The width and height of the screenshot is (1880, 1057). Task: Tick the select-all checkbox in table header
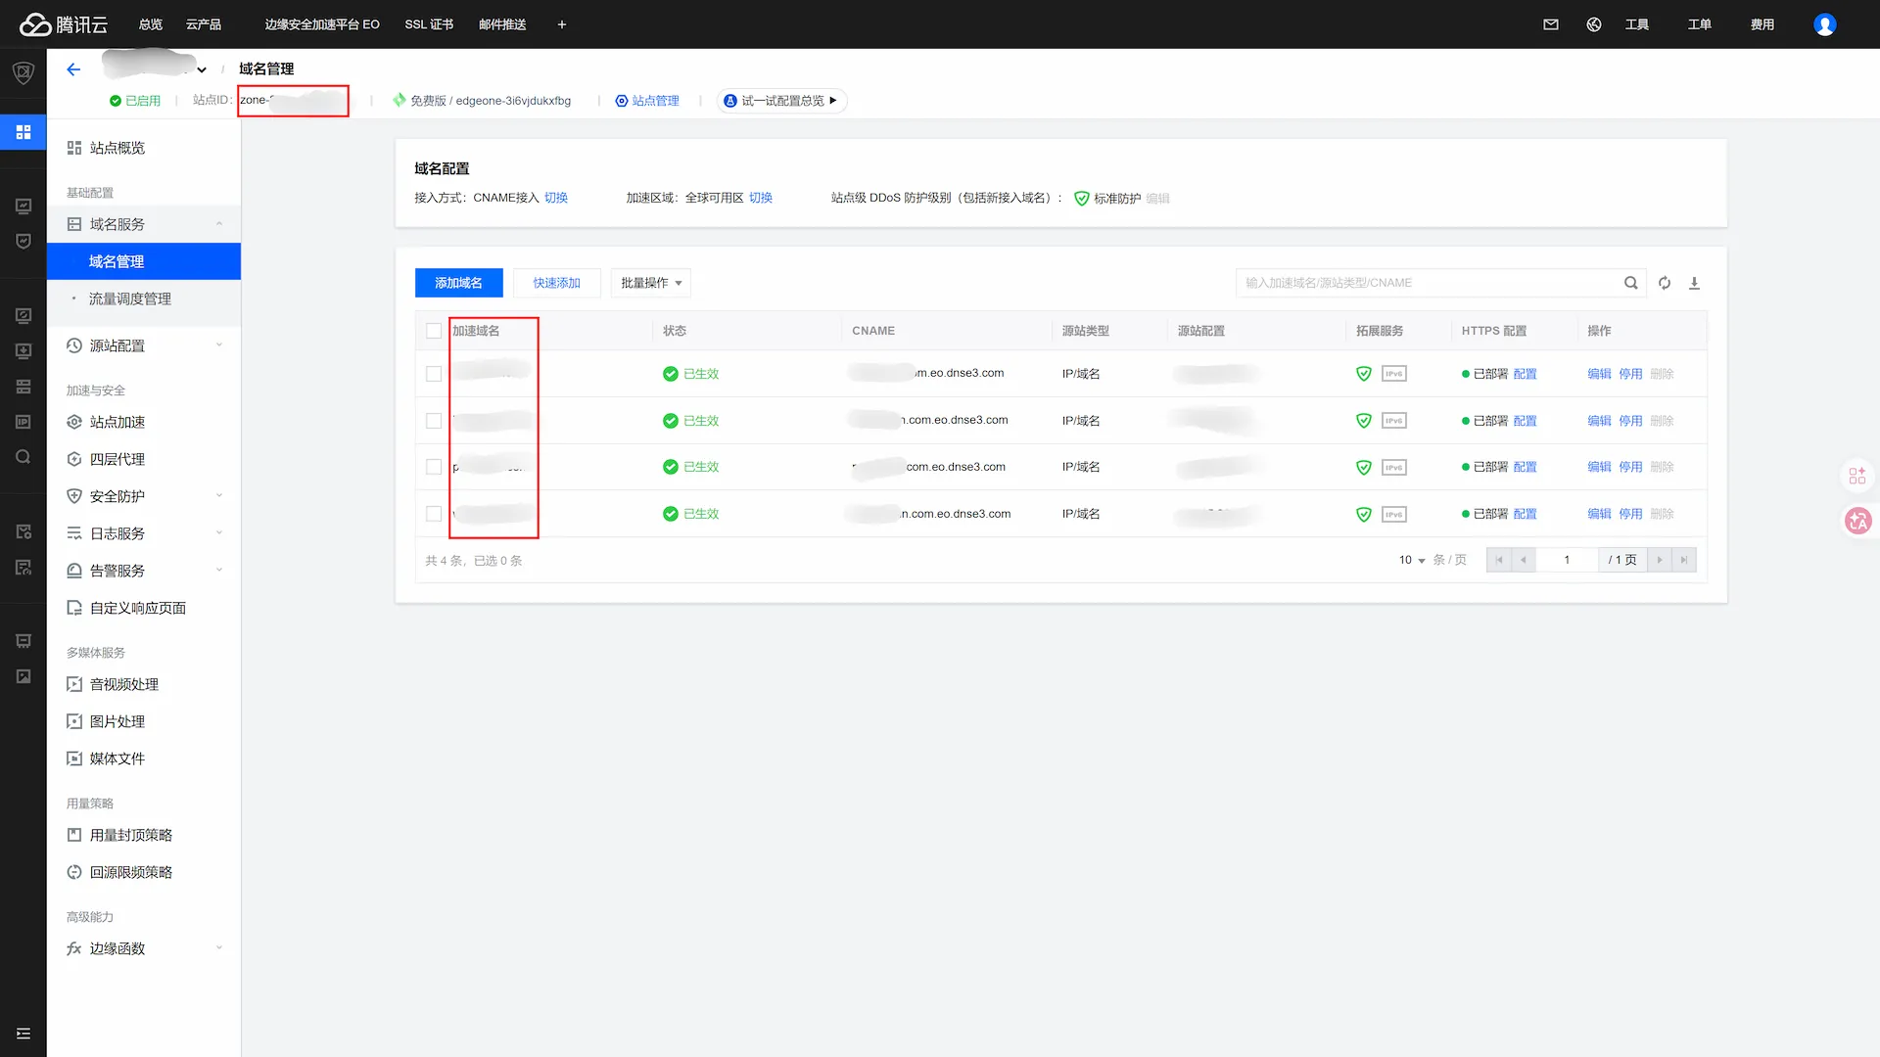coord(434,331)
